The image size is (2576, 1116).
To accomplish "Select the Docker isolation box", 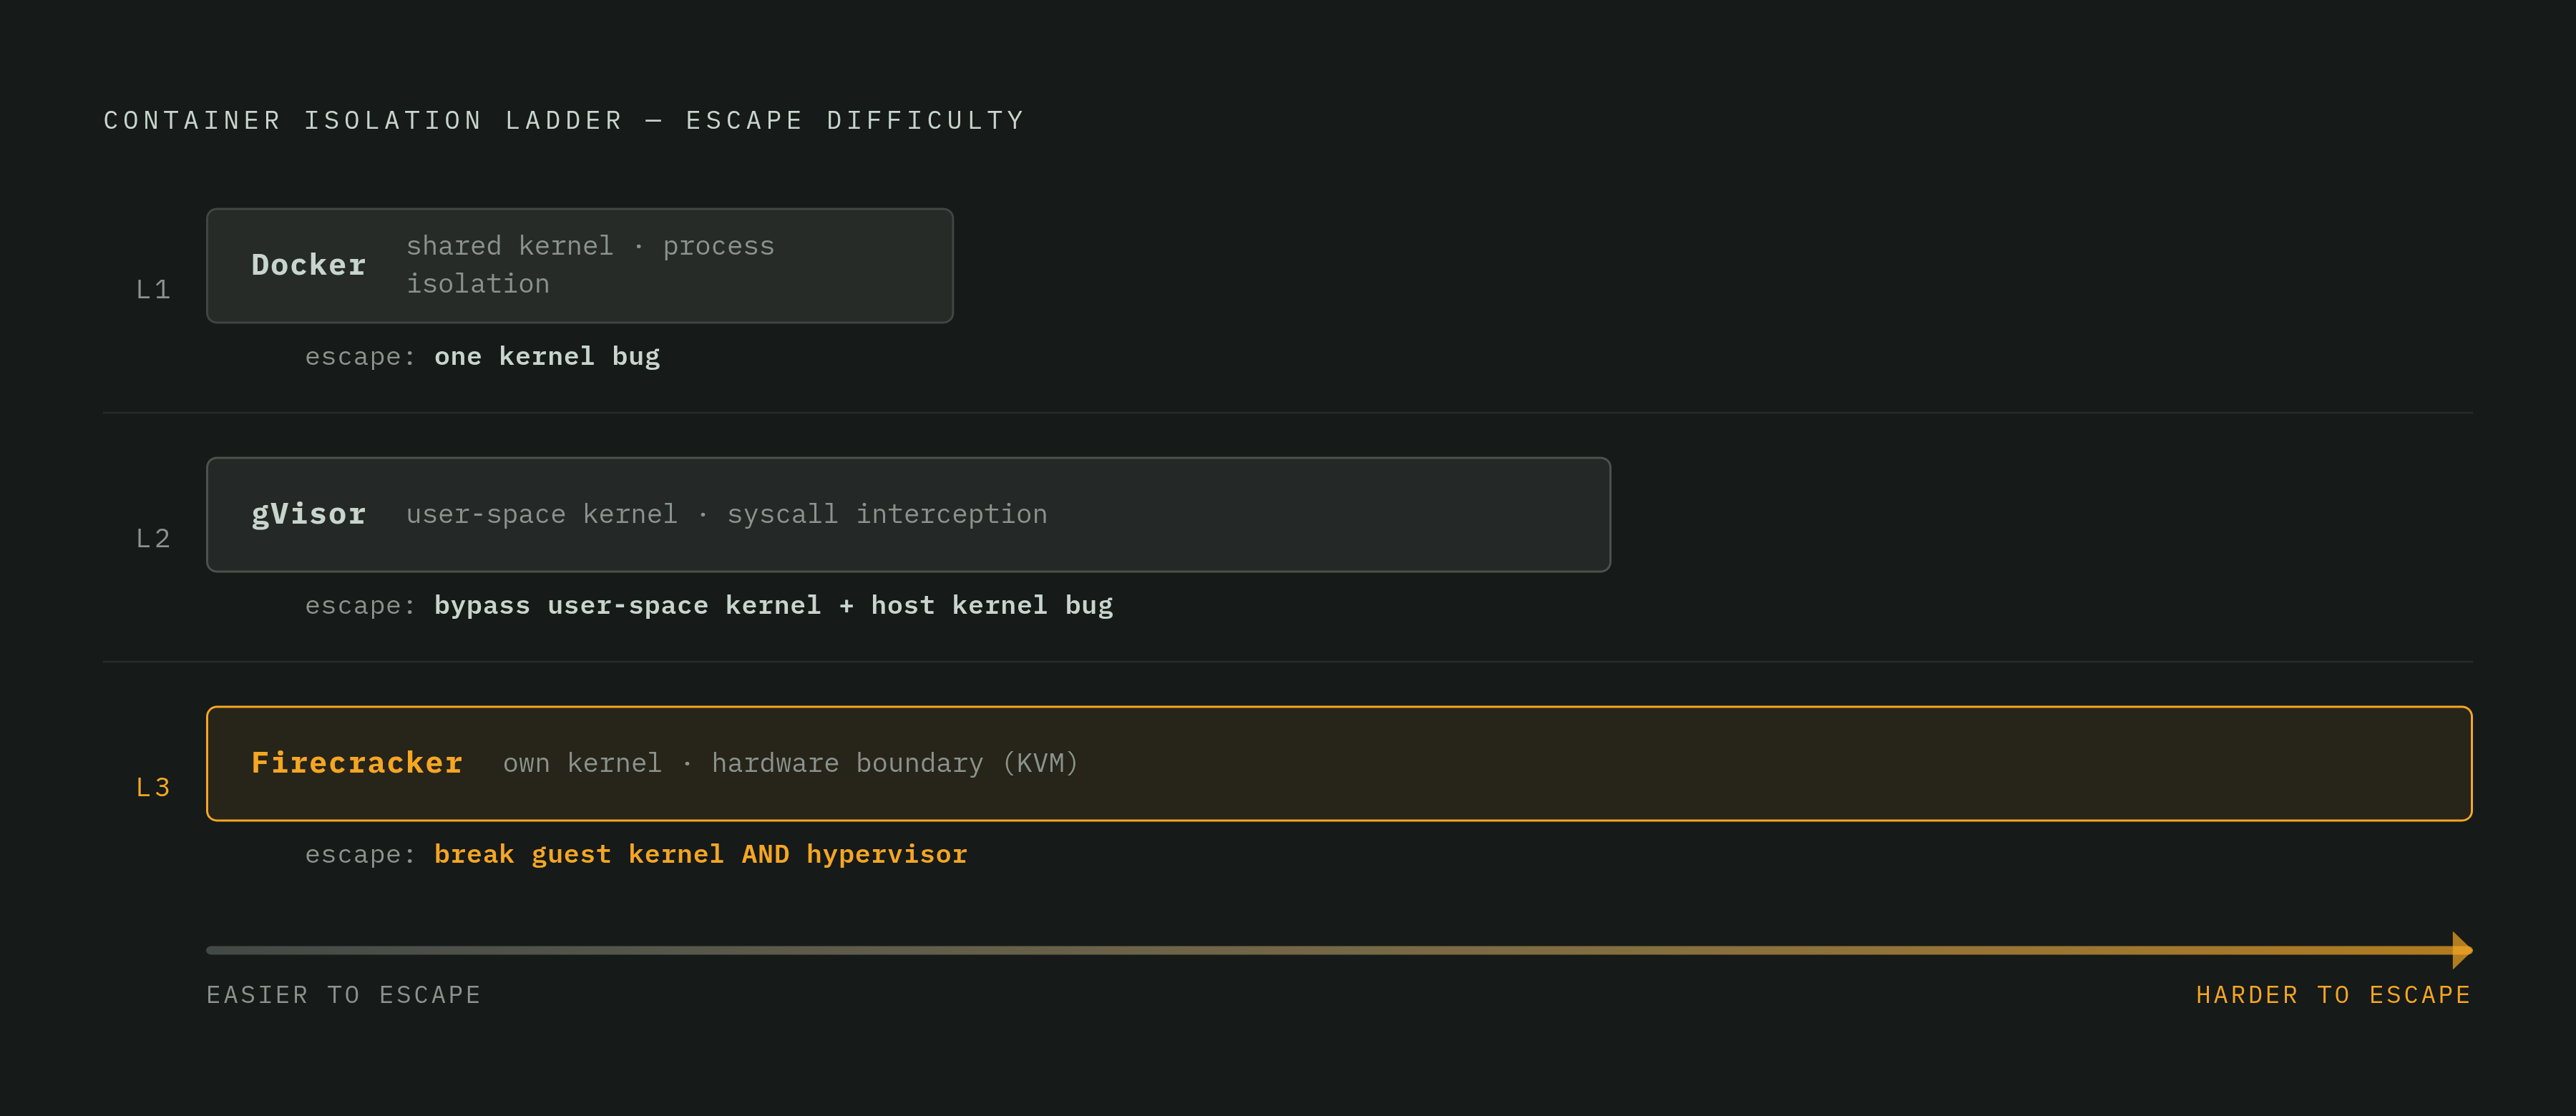I will 579,265.
